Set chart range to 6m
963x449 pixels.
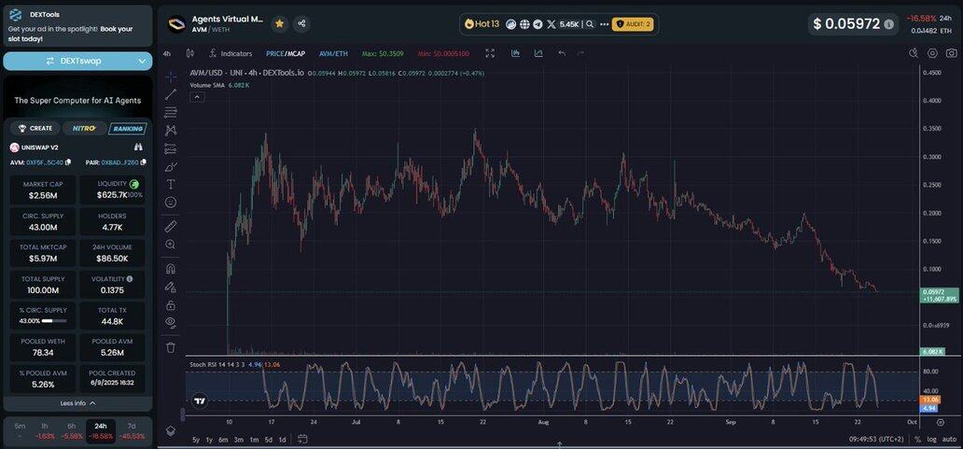223,439
